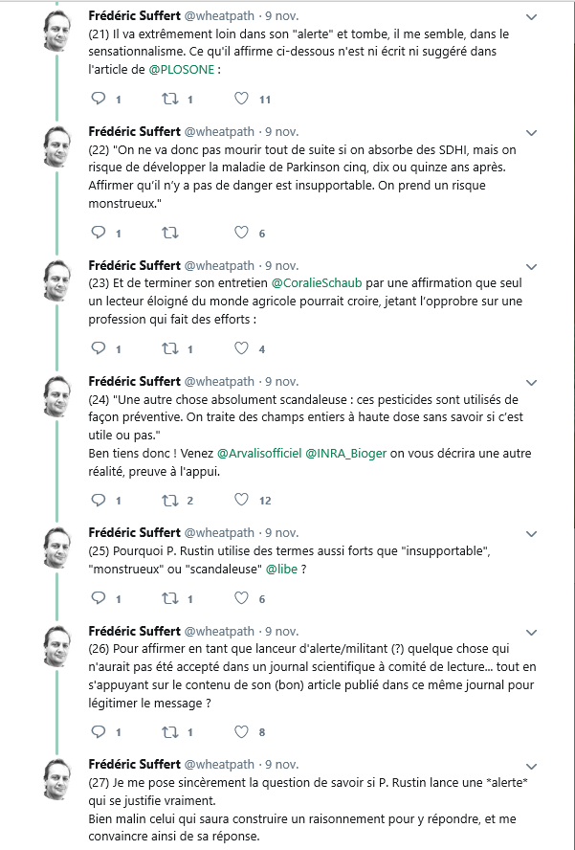
Task: Like tweet (24) with 12 likes
Action: point(242,500)
